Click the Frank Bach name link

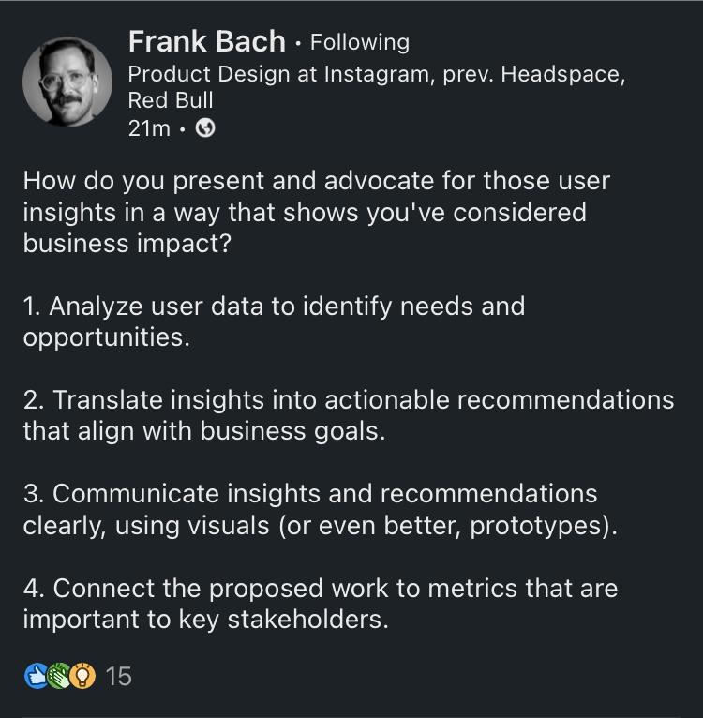(207, 41)
